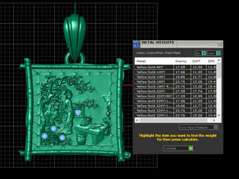Image resolution: width=239 pixels, height=179 pixels.
Task: Click the table's scroll-right arrow
Action: (214, 120)
